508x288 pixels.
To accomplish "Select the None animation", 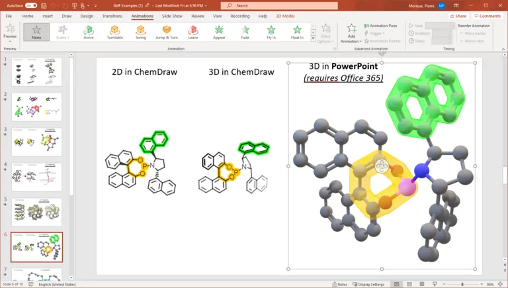I will (x=36, y=32).
